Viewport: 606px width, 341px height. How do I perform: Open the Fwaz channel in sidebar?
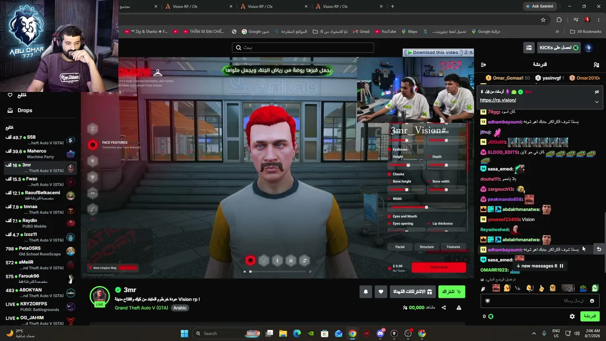coord(40,181)
